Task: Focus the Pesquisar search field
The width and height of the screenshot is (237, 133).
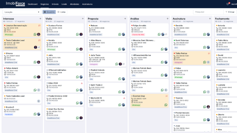Action: 208,12
